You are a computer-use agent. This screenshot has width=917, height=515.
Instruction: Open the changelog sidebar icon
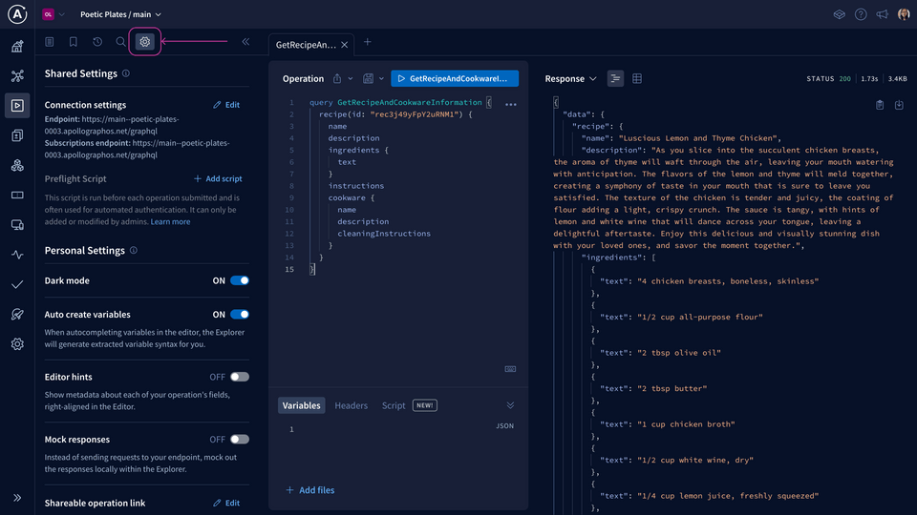(x=17, y=135)
